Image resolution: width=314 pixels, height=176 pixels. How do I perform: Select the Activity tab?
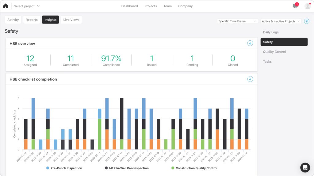pyautogui.click(x=13, y=19)
